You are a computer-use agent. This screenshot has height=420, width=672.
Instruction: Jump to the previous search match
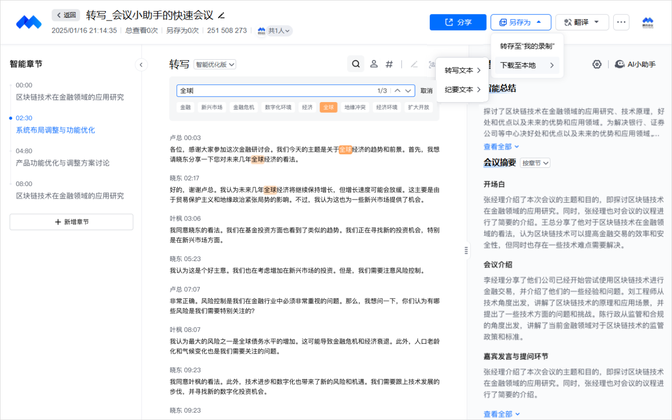(397, 90)
